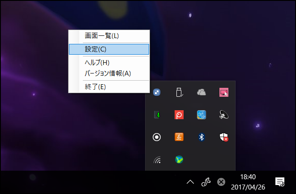Open the Action Center notification icon
This screenshot has height=194, width=296.
[280, 181]
